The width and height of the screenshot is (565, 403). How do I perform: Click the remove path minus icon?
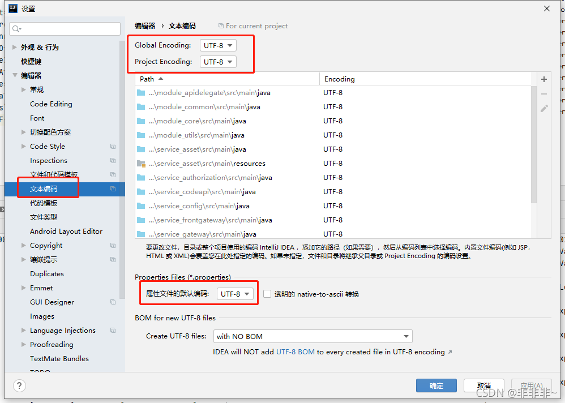point(544,94)
